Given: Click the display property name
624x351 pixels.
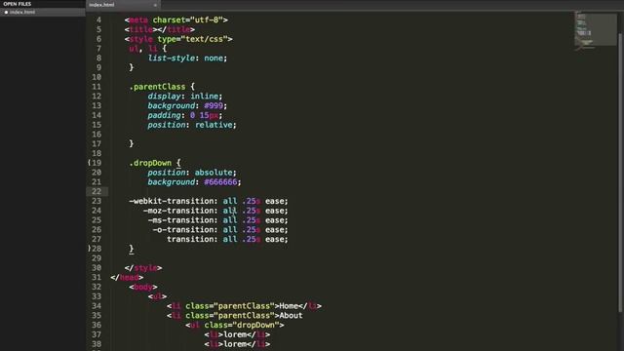Looking at the screenshot, I should pyautogui.click(x=165, y=97).
